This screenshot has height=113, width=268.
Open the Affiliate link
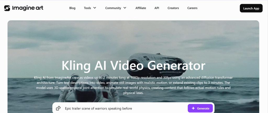141,8
